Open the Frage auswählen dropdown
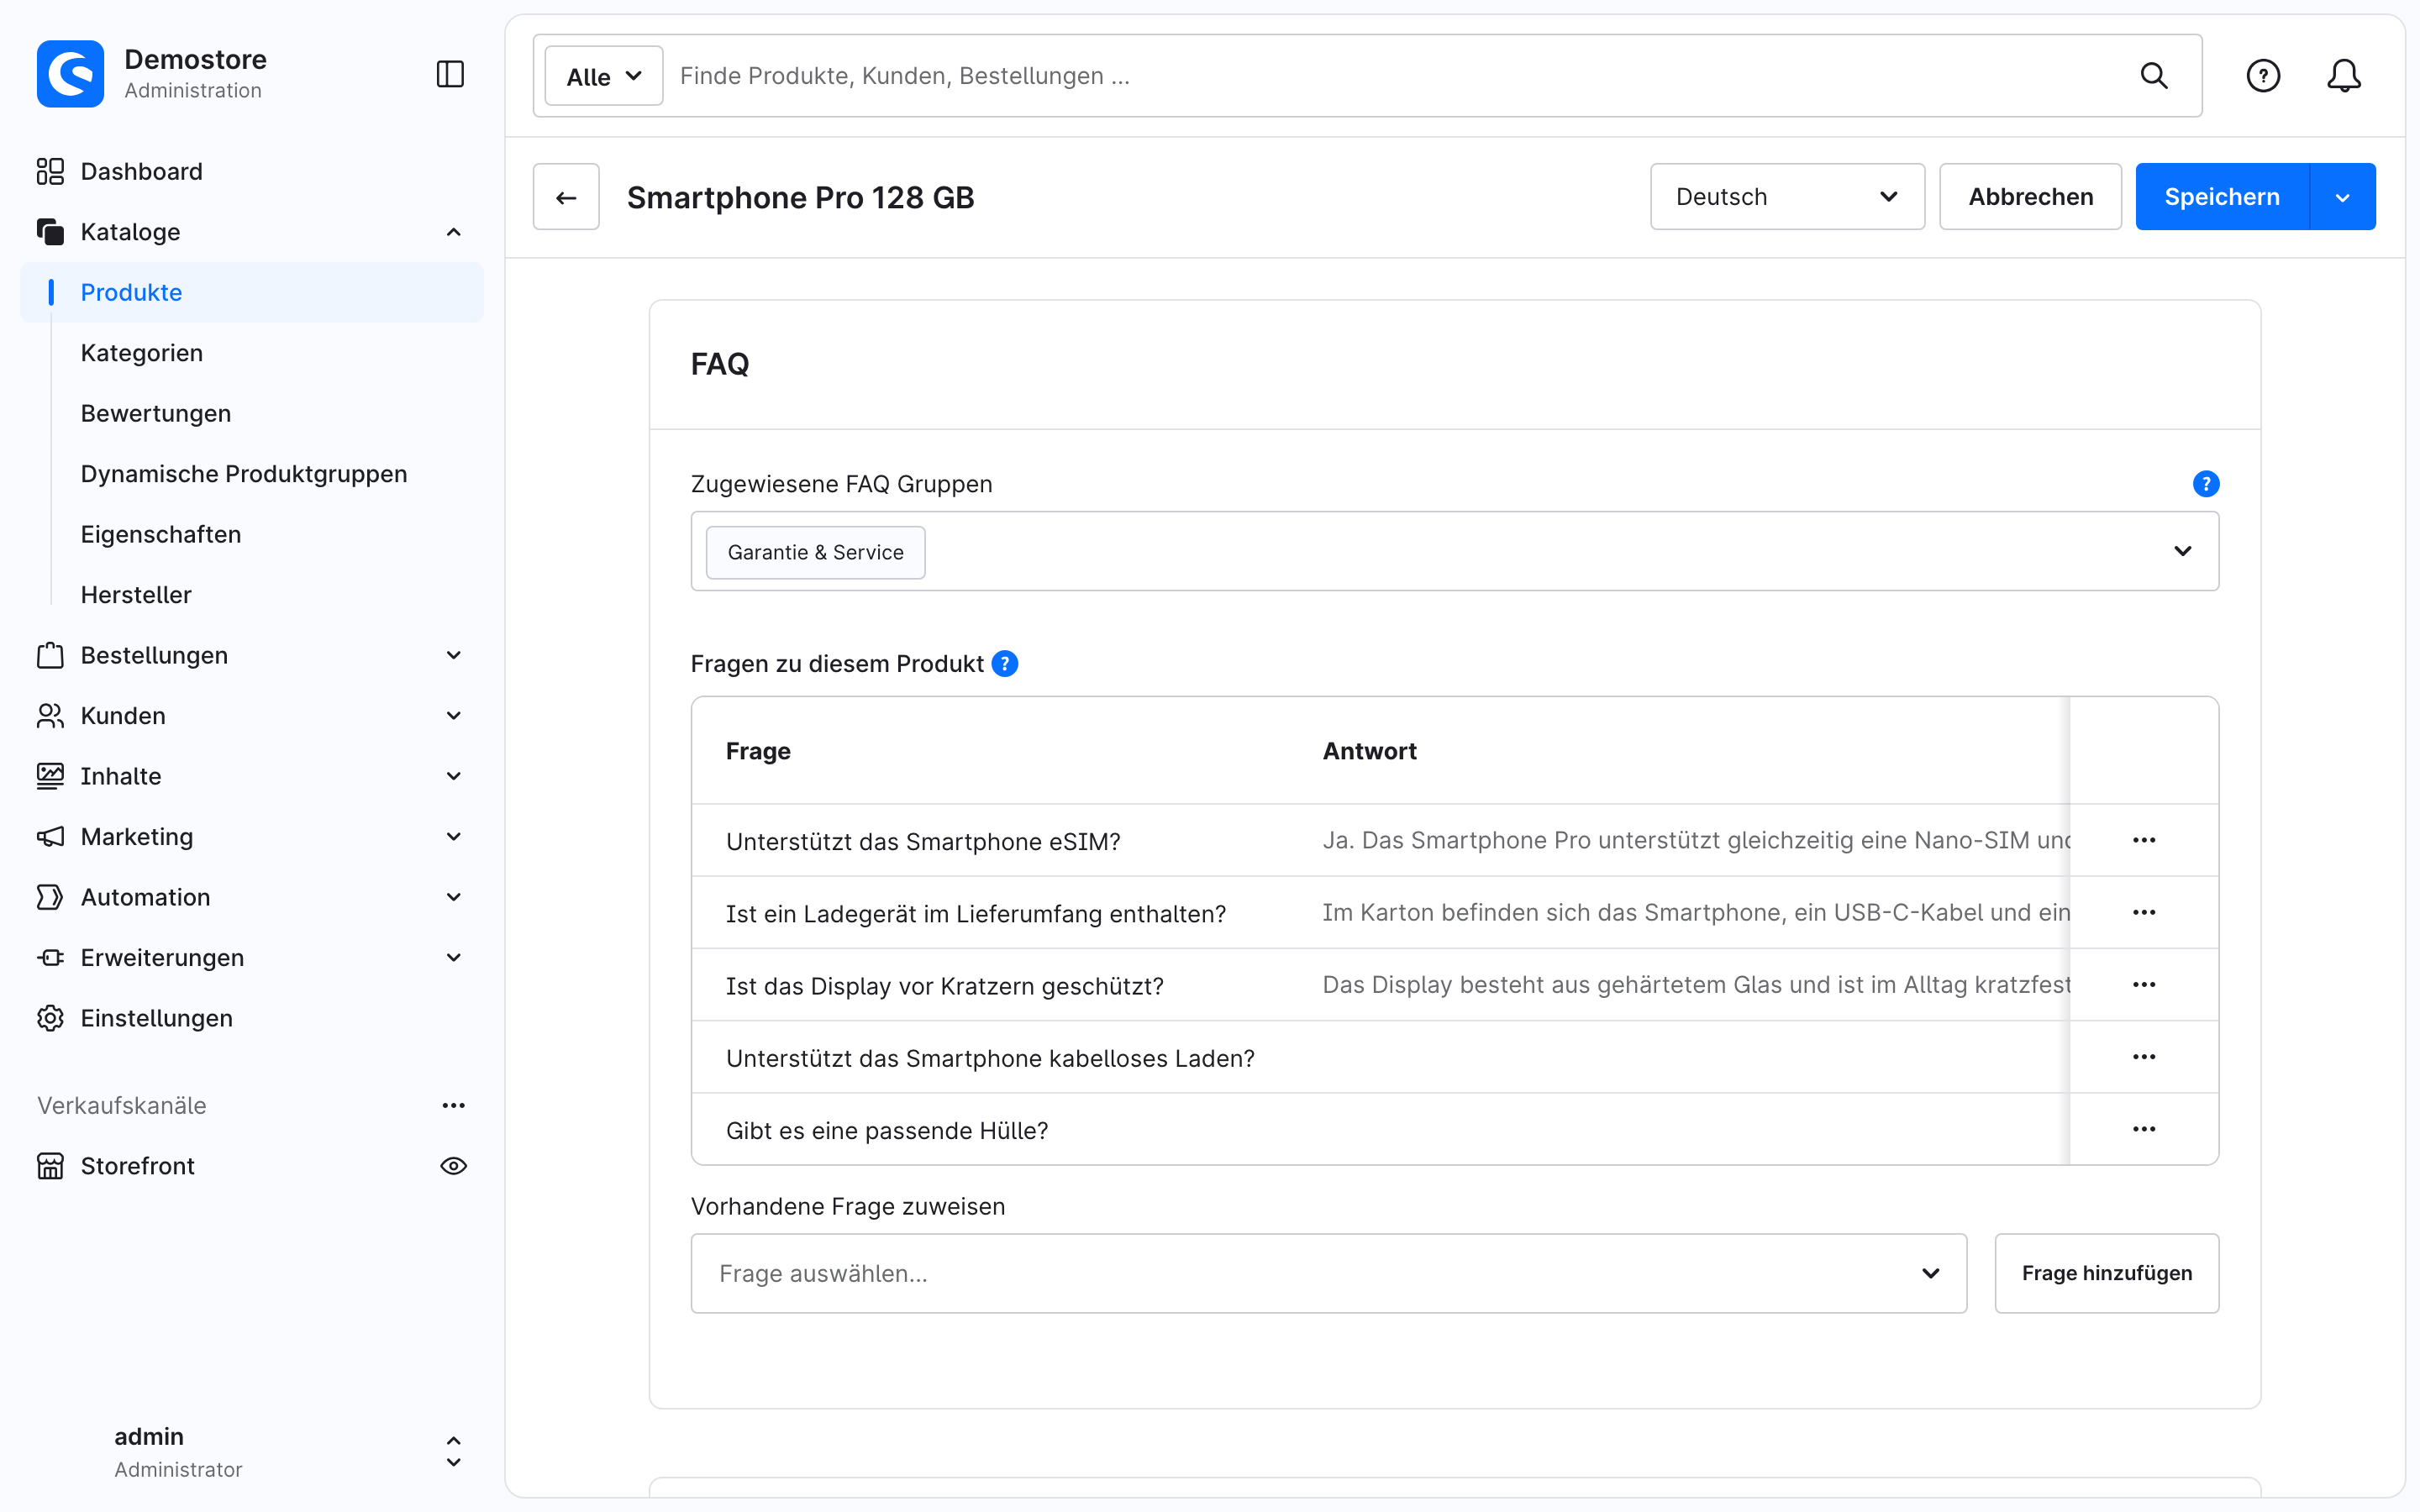 pyautogui.click(x=1328, y=1273)
